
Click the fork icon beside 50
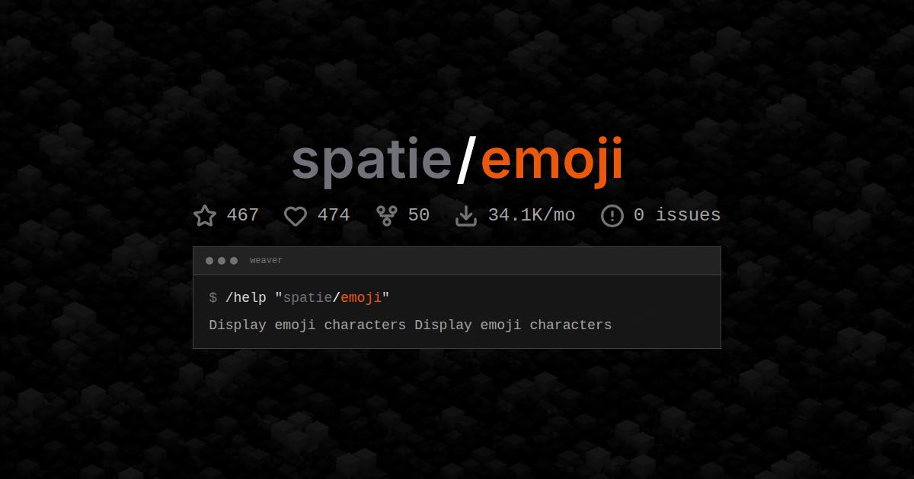386,215
